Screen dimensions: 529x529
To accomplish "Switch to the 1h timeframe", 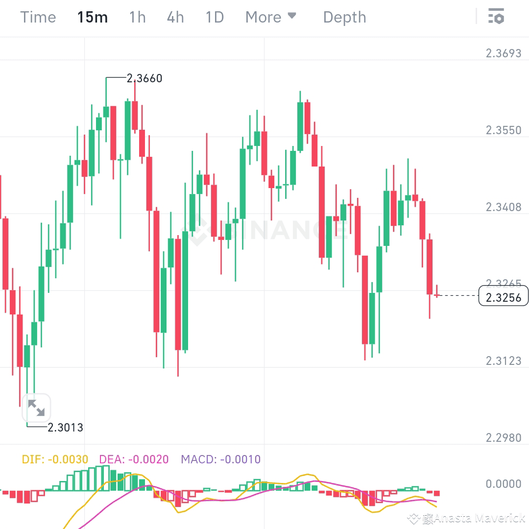I will tap(137, 17).
